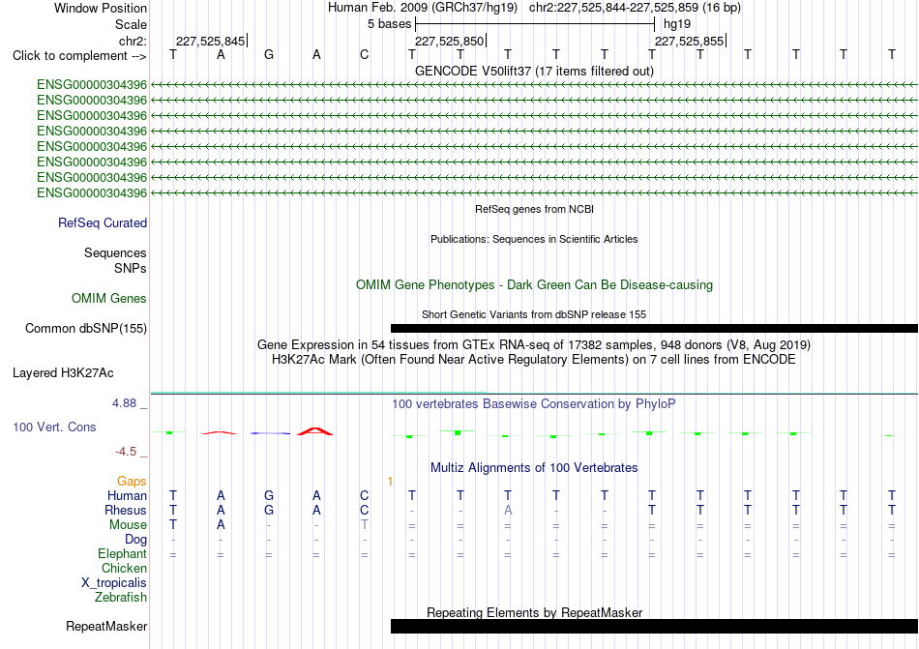Open the H3K27Ac Mark ENCODE track title
919x649 pixels.
click(x=534, y=359)
